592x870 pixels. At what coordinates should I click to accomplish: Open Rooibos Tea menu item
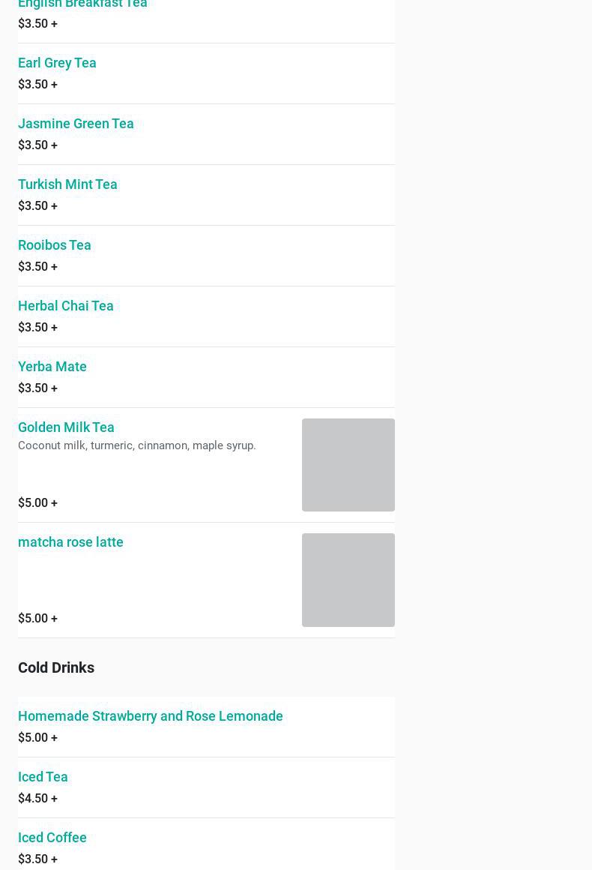[55, 245]
